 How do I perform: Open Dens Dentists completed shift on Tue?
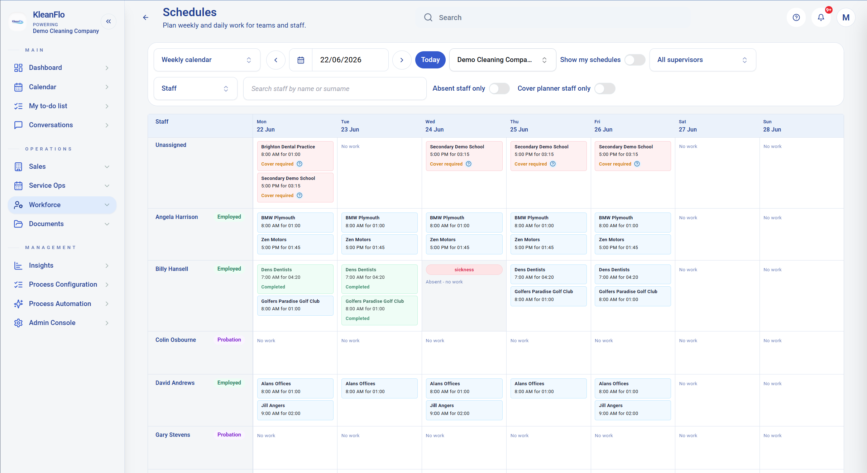point(379,279)
